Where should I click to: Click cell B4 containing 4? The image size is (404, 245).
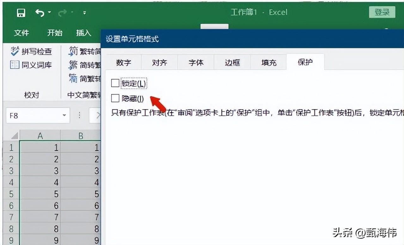81,182
